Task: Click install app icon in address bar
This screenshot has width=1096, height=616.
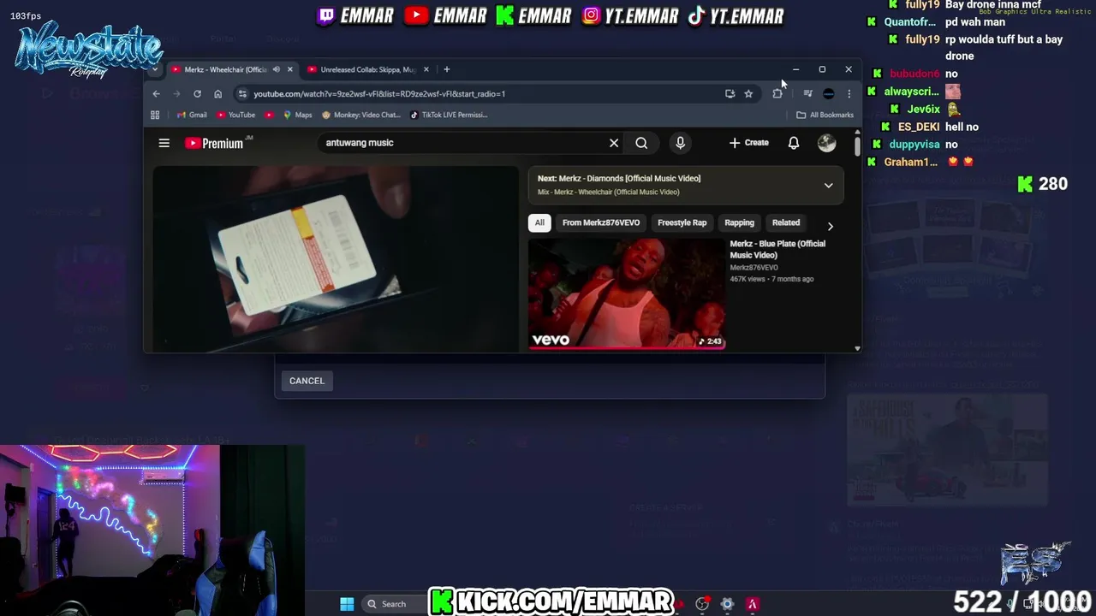Action: coord(730,94)
